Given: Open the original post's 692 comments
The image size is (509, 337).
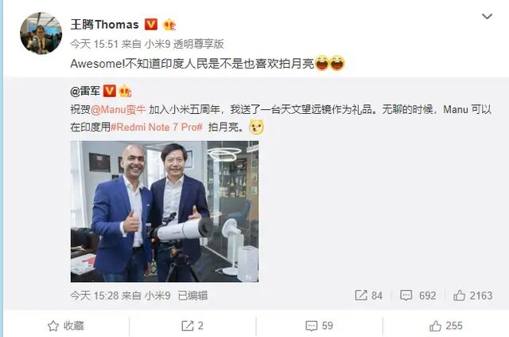Looking at the screenshot, I should click(418, 296).
